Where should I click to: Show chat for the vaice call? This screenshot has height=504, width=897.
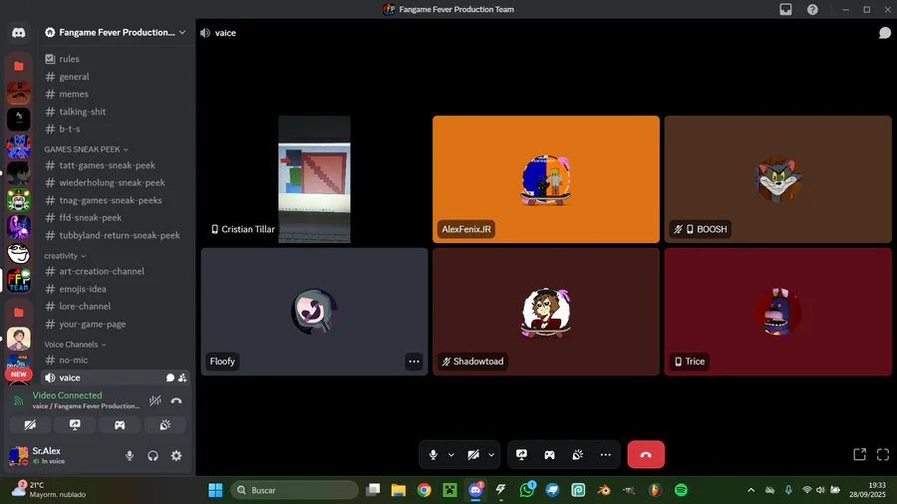point(884,33)
